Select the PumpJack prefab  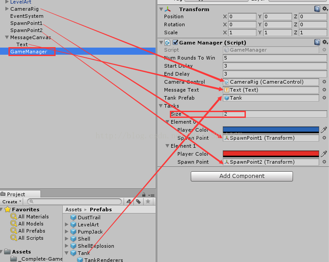[86, 232]
